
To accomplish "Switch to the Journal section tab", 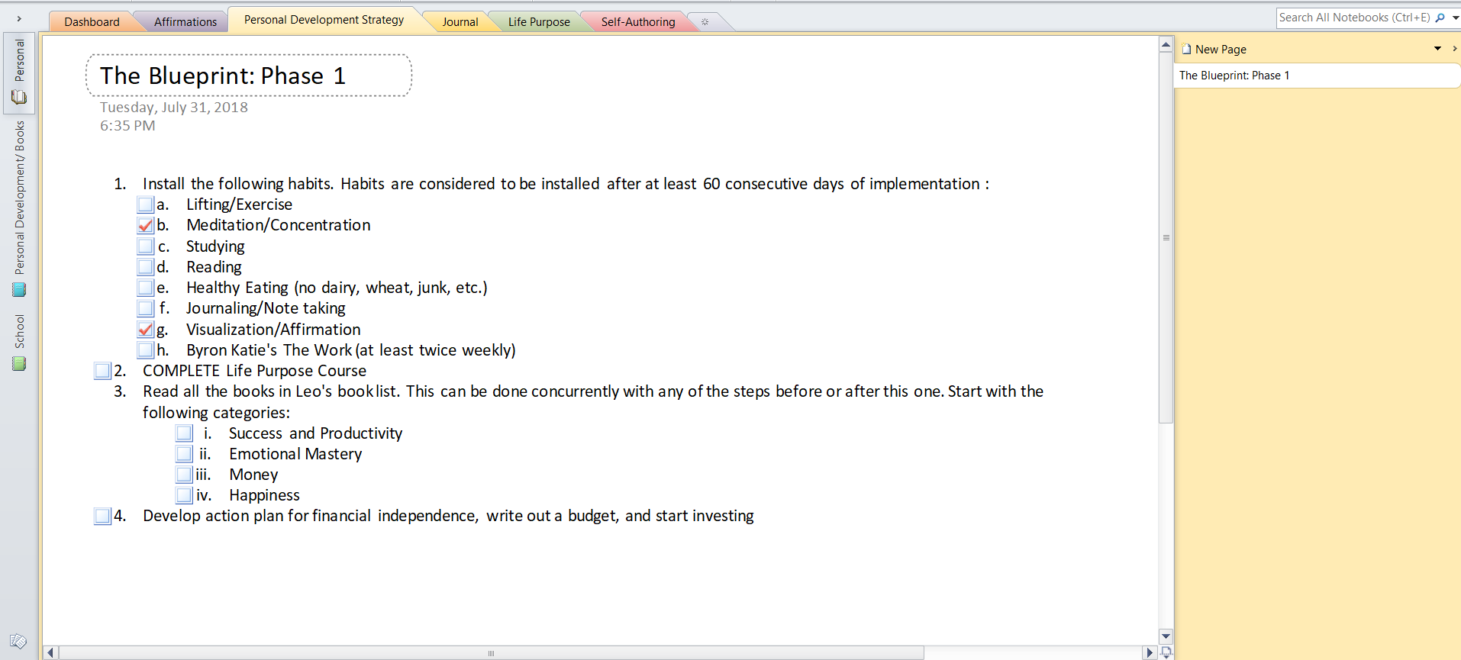I will 460,22.
